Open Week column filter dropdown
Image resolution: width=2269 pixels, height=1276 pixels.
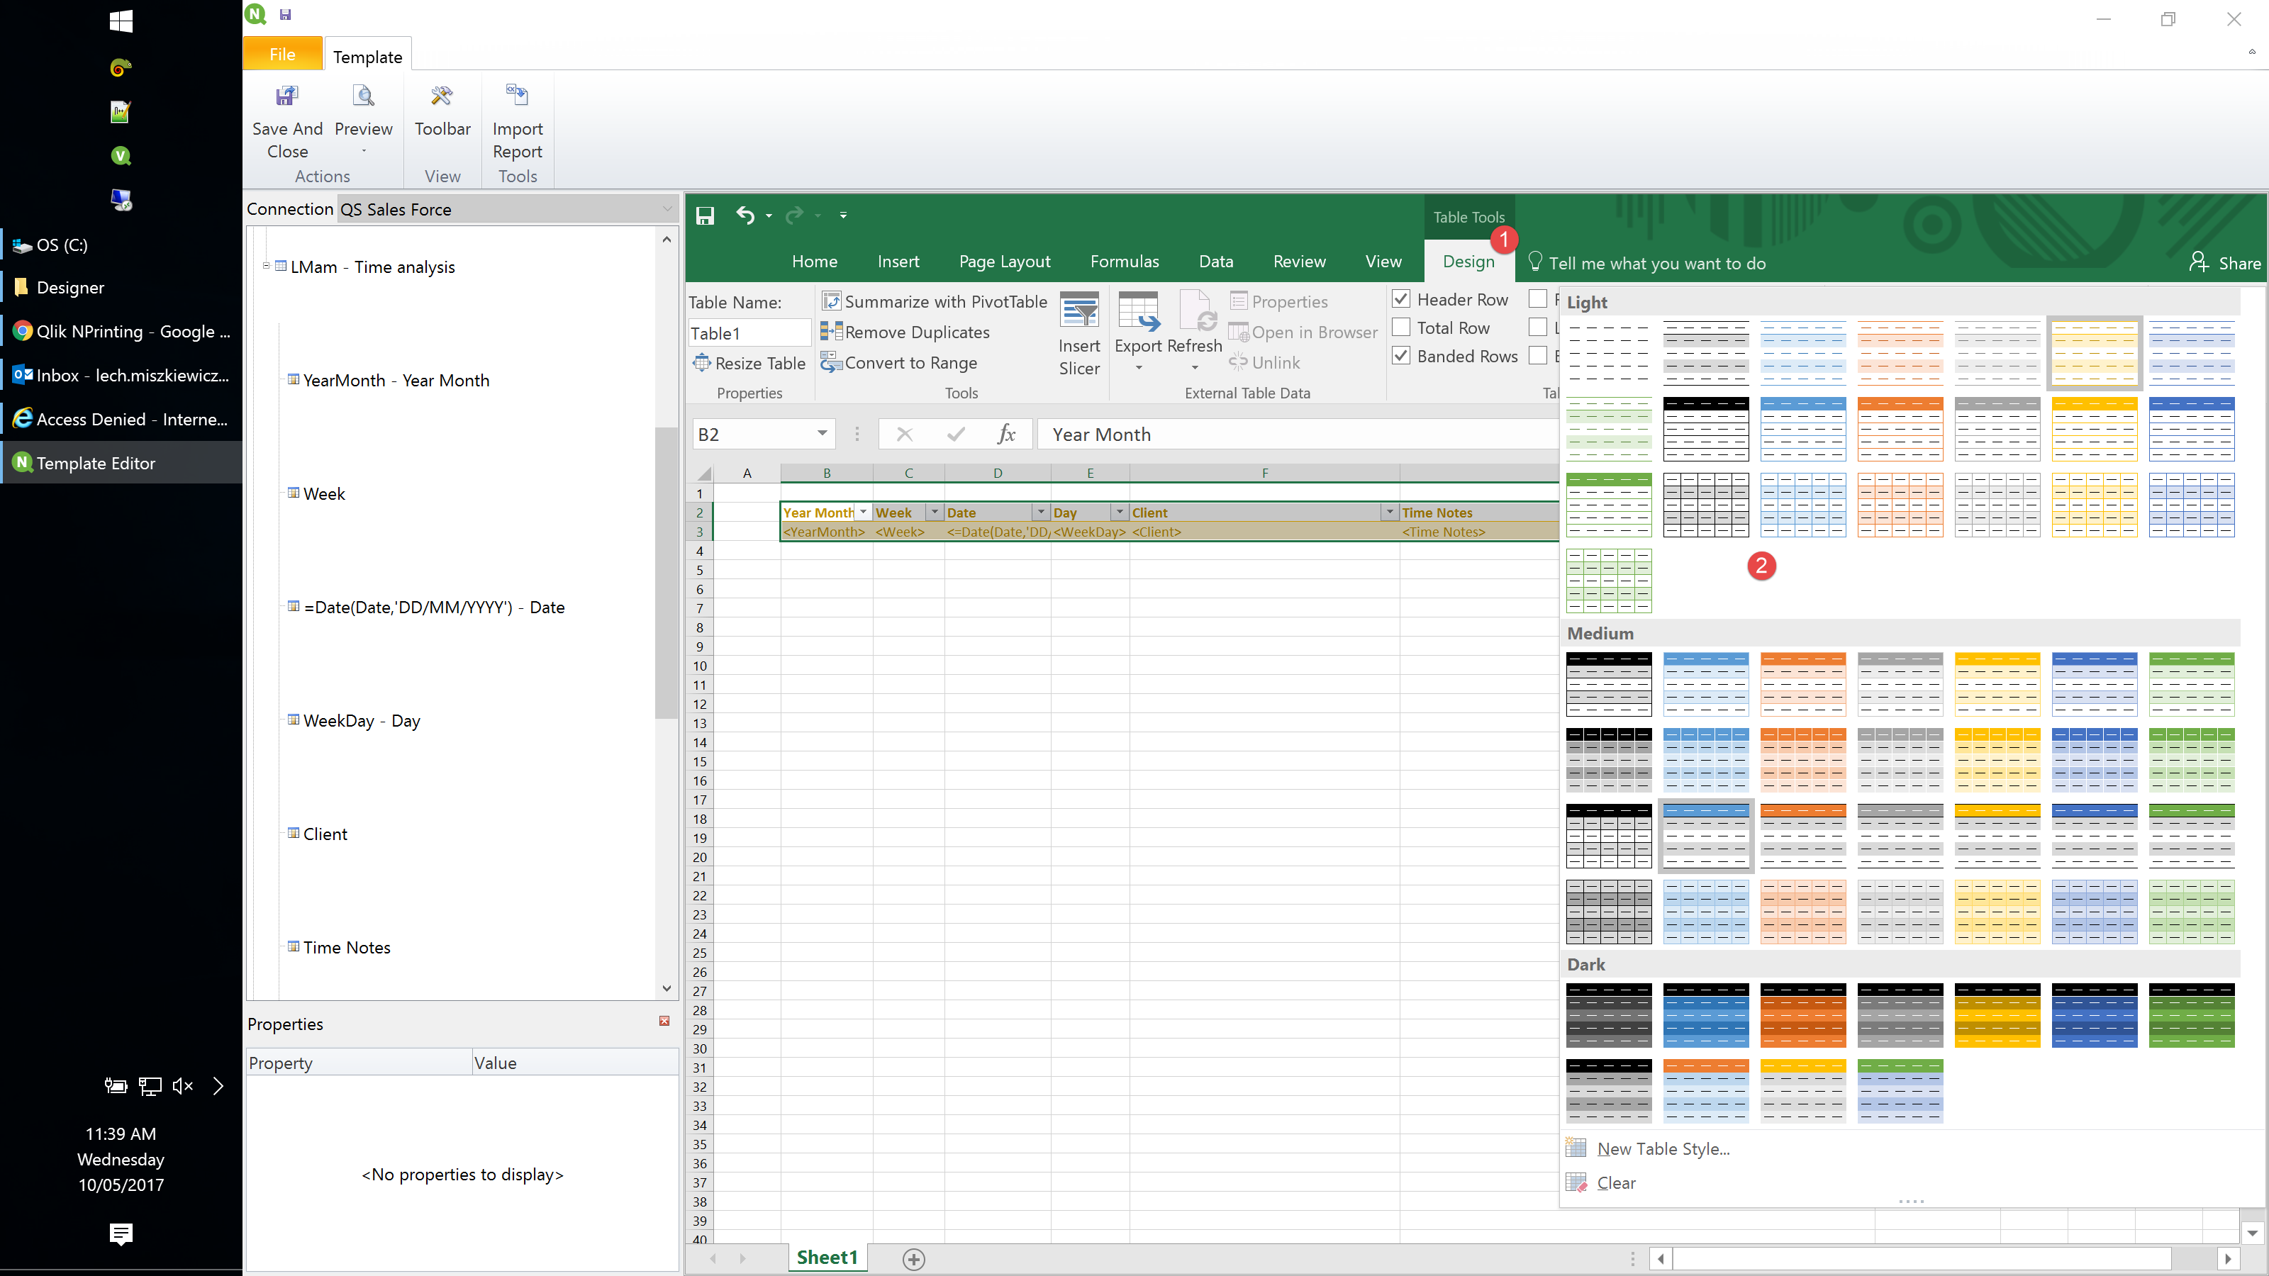pos(935,513)
